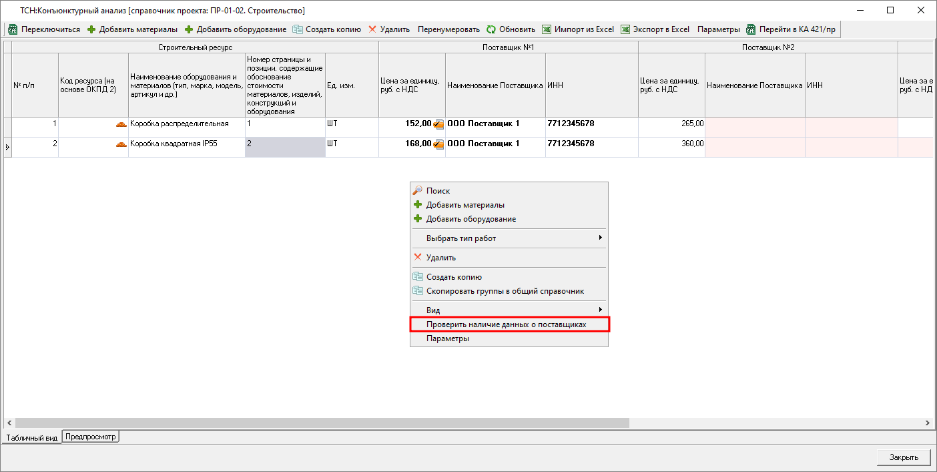
Task: Select Скопировать группы в общий справочник
Action: (x=505, y=291)
